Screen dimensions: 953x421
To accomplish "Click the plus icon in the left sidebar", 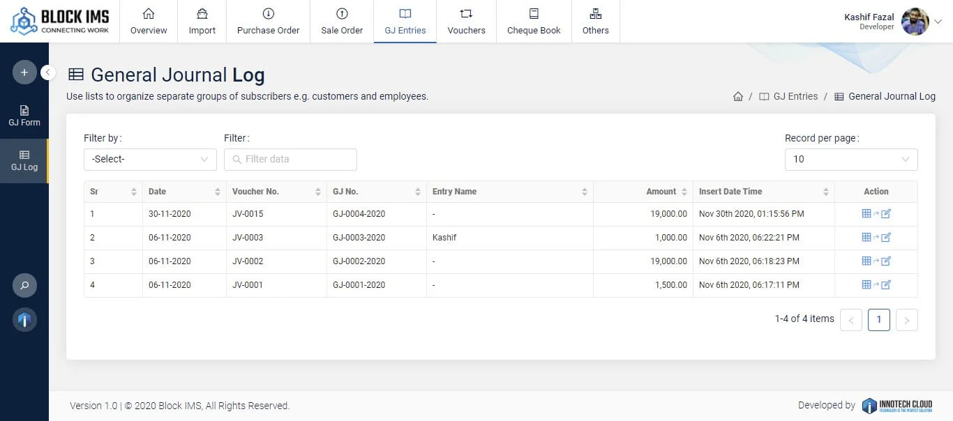I will (24, 72).
